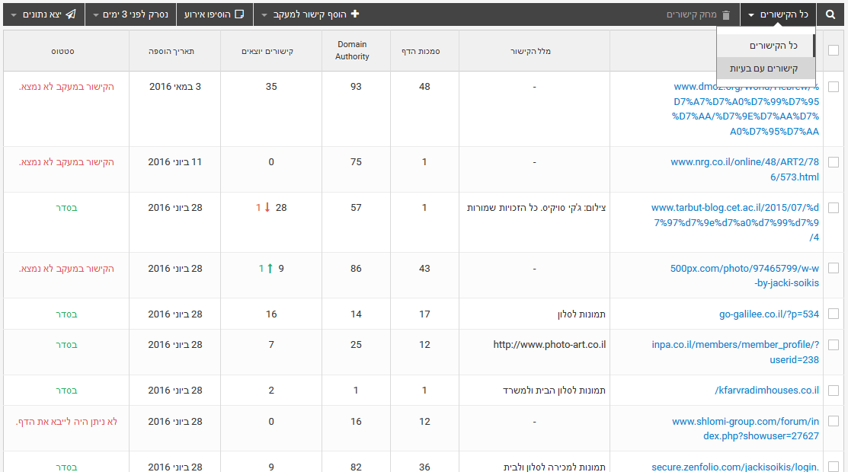Expand the יצא נתונים export dropdown
The width and height of the screenshot is (848, 472).
pyautogui.click(x=43, y=14)
